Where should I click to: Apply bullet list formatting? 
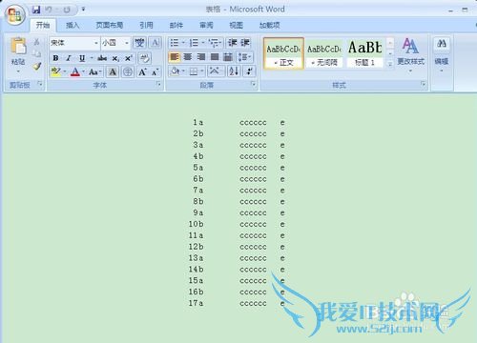[175, 43]
